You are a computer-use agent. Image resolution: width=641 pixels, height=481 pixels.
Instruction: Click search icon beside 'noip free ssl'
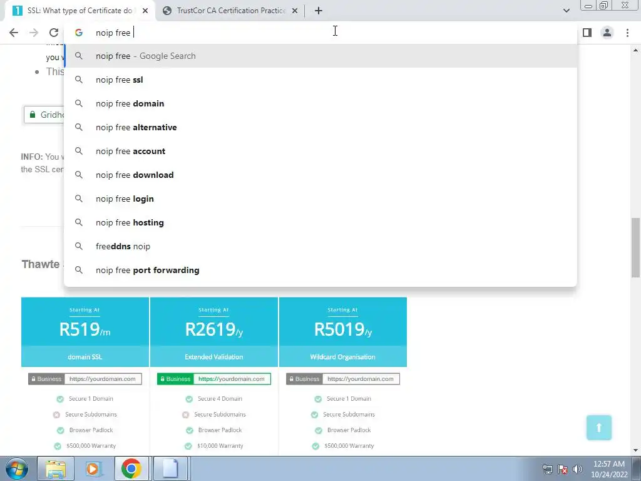[78, 80]
